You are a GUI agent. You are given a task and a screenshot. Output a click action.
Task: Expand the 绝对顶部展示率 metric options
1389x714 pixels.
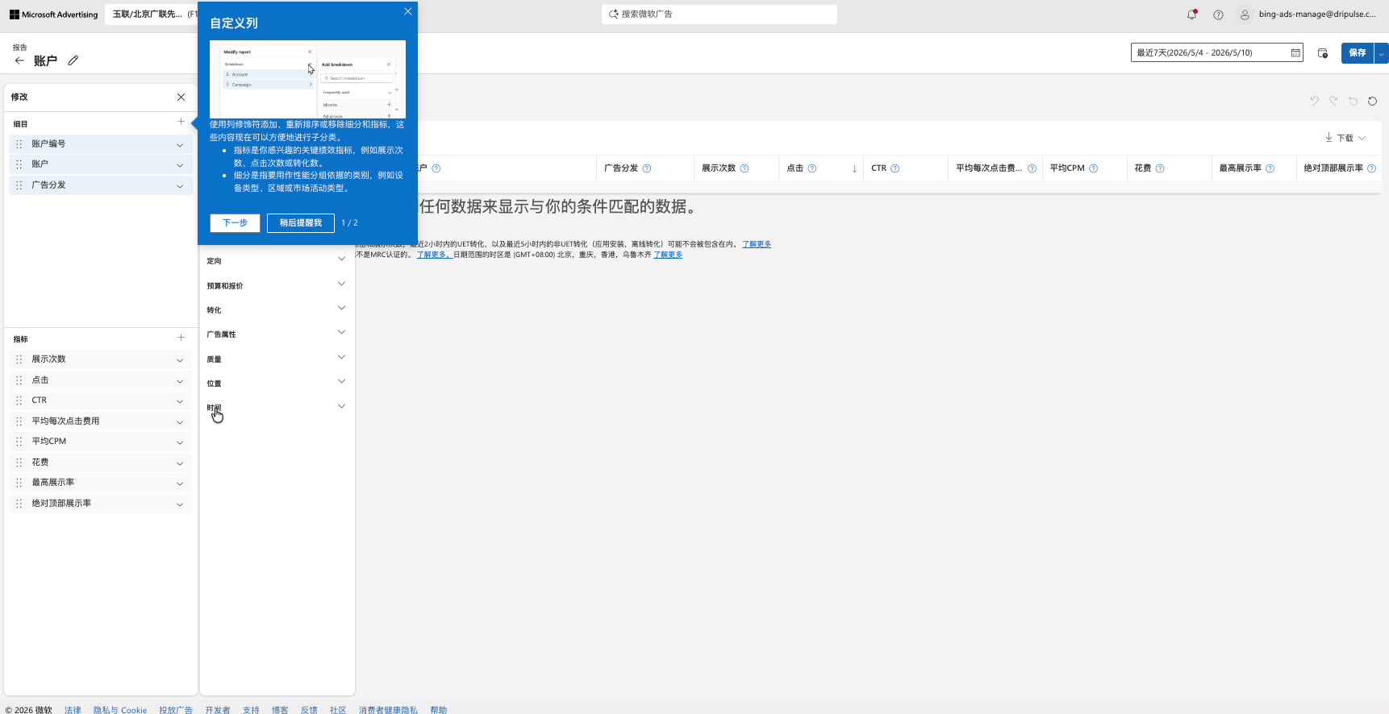click(180, 504)
